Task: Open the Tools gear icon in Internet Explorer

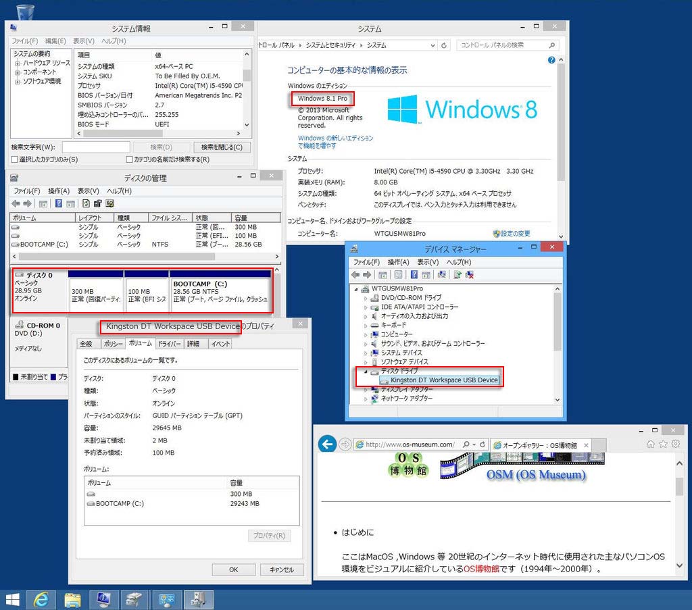Action: [676, 444]
